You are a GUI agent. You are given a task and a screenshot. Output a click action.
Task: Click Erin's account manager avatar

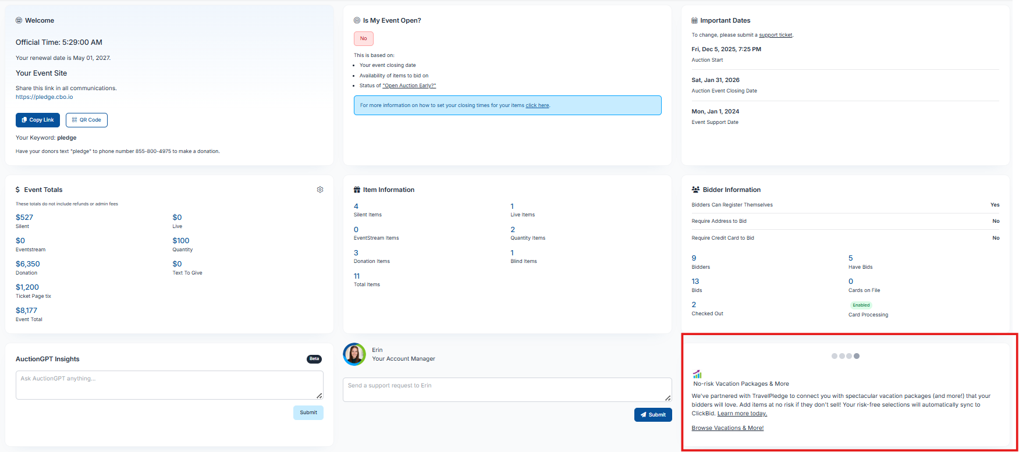pos(354,354)
